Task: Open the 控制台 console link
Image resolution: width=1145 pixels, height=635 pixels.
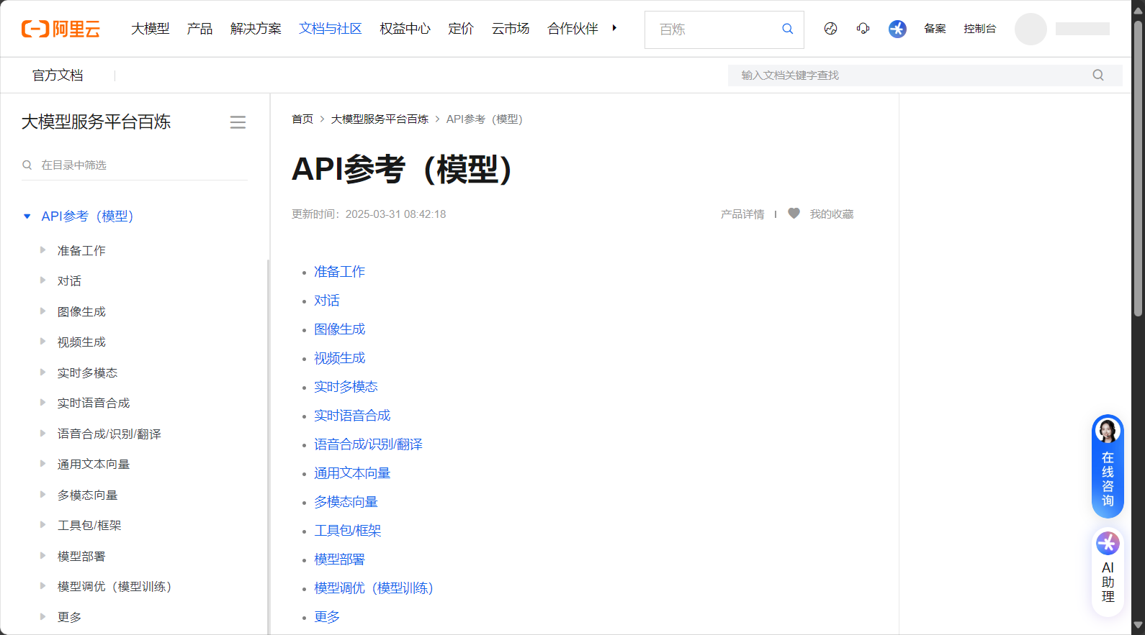Action: coord(980,29)
